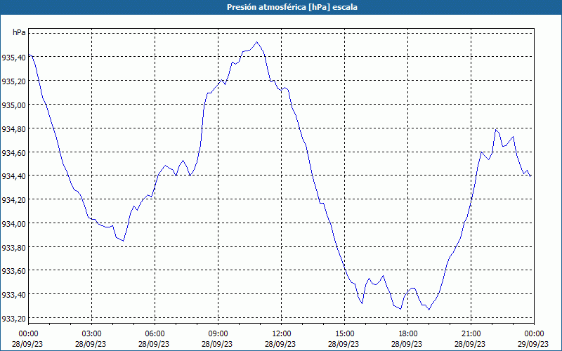Select the 934,20 y-axis label
This screenshot has height=351, width=562.
(13, 200)
